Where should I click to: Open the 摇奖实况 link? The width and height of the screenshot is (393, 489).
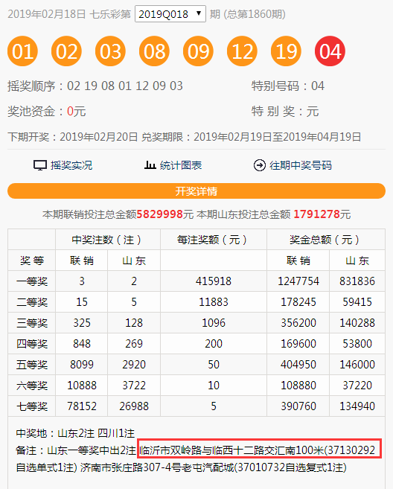pos(71,165)
